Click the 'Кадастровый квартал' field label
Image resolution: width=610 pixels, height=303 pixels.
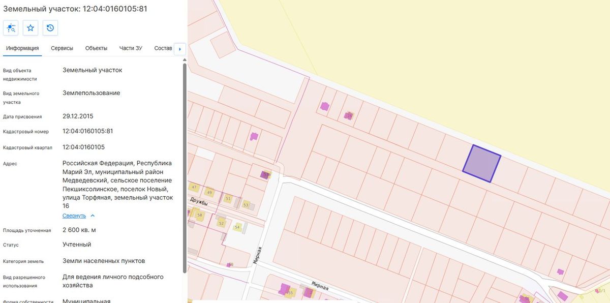[28, 147]
